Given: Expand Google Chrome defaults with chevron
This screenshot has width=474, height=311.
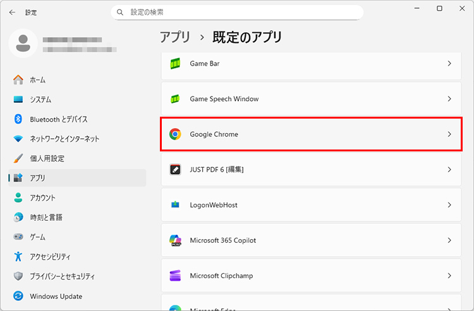Looking at the screenshot, I should click(x=449, y=134).
